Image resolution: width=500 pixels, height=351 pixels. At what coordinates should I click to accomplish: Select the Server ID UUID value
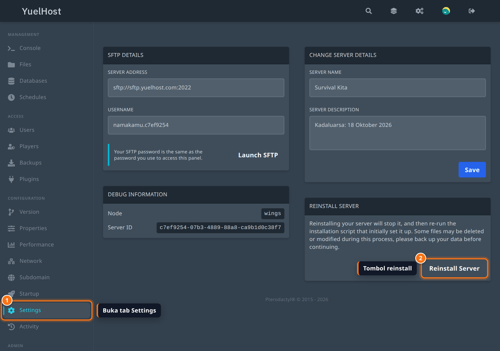coord(220,228)
